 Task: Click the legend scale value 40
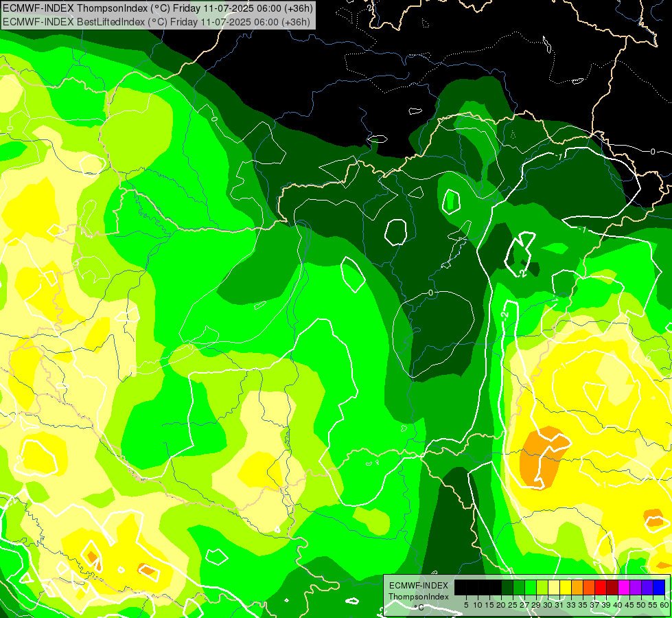(x=618, y=605)
